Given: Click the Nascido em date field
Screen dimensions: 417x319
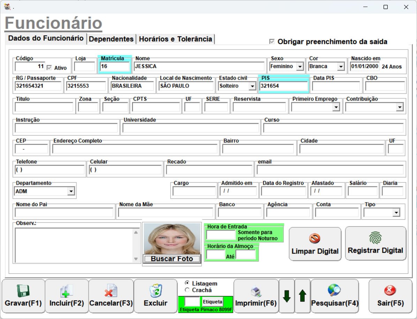Looking at the screenshot, I should pyautogui.click(x=365, y=67).
